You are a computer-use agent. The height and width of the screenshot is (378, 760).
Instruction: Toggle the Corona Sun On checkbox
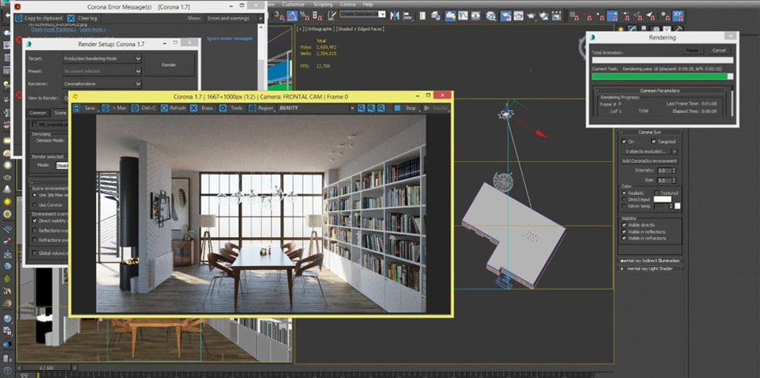624,140
